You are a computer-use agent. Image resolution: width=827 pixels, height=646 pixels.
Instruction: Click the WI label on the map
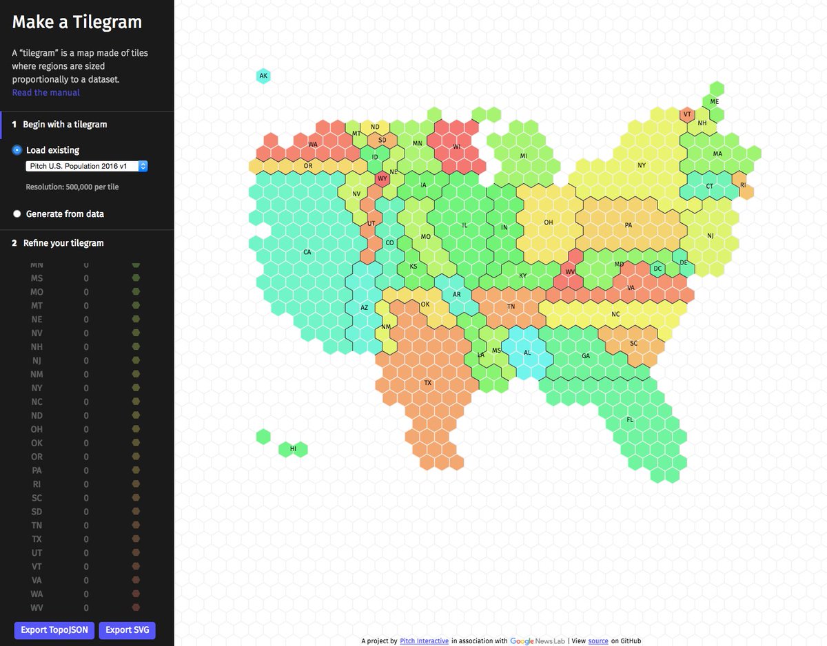point(456,147)
